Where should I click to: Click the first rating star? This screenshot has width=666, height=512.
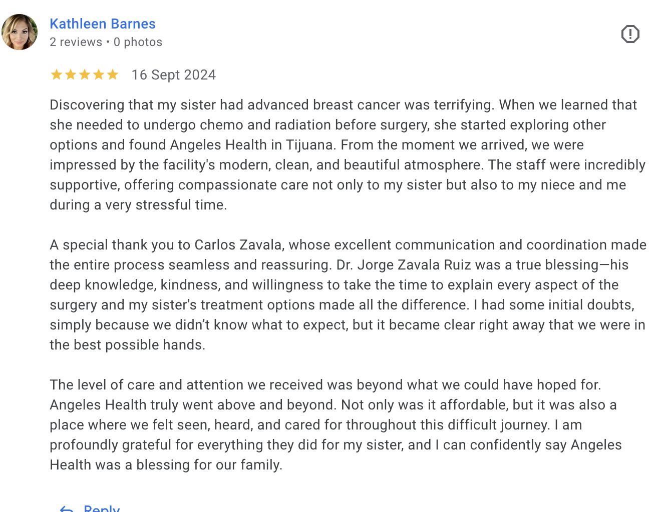coord(57,75)
